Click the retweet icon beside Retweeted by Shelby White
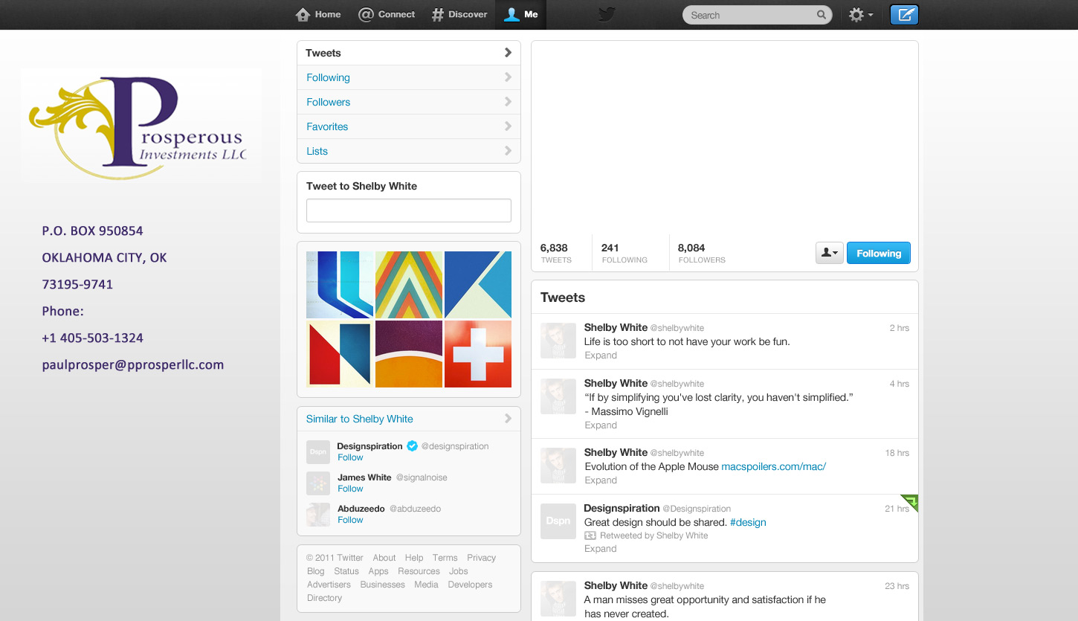Image resolution: width=1078 pixels, height=621 pixels. pos(590,535)
